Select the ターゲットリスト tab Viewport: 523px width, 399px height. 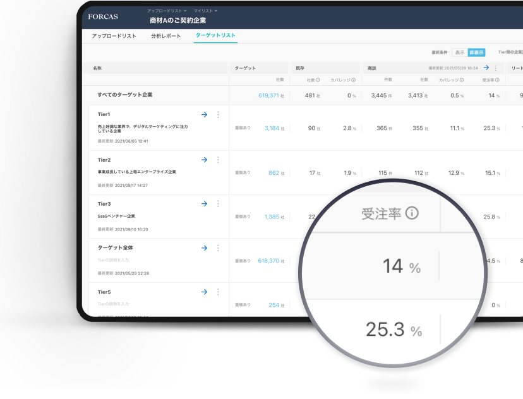(x=215, y=35)
